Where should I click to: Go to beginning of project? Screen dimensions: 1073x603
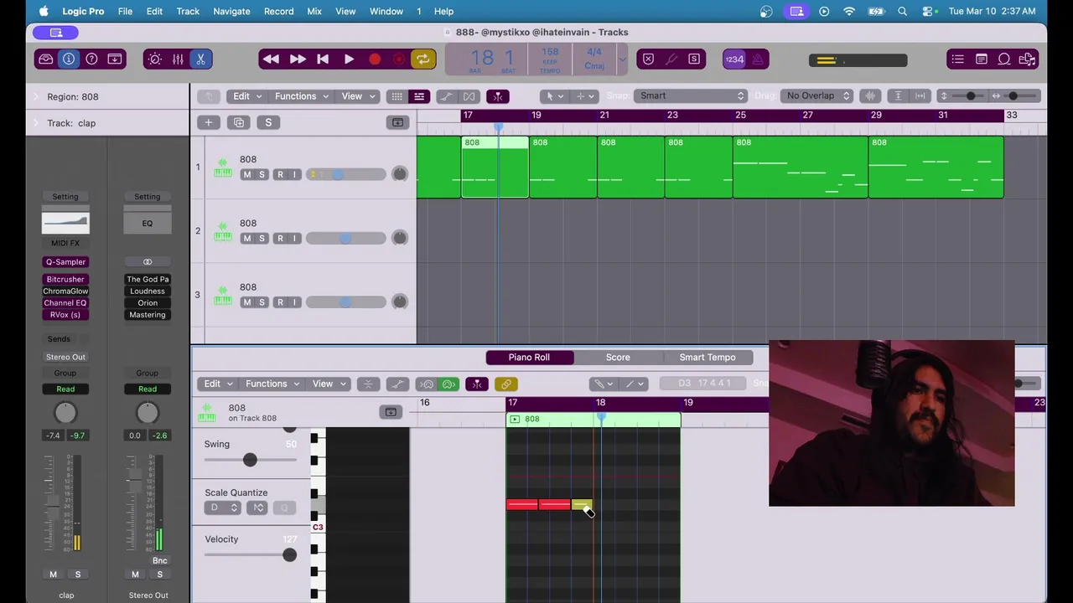(323, 59)
